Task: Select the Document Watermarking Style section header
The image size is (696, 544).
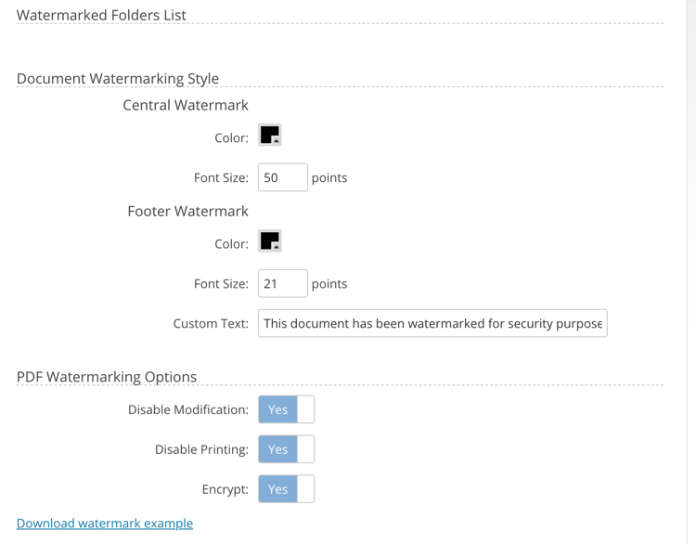Action: click(118, 78)
